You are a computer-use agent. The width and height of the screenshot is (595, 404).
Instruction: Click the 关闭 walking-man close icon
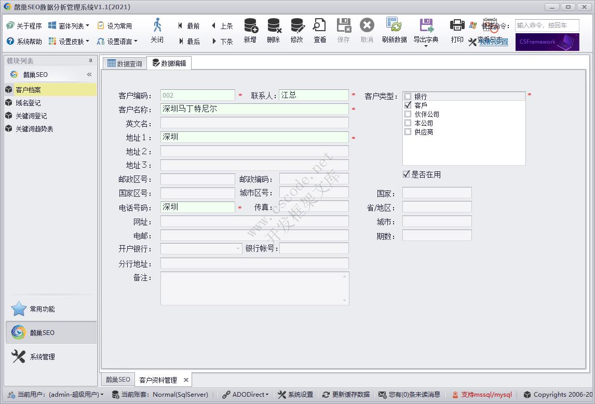point(157,31)
